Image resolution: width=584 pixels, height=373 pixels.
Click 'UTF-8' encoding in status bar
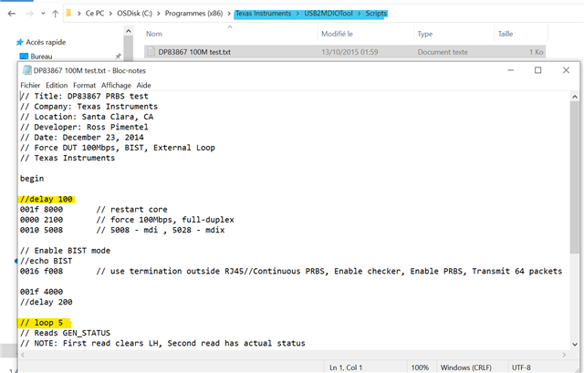click(521, 368)
